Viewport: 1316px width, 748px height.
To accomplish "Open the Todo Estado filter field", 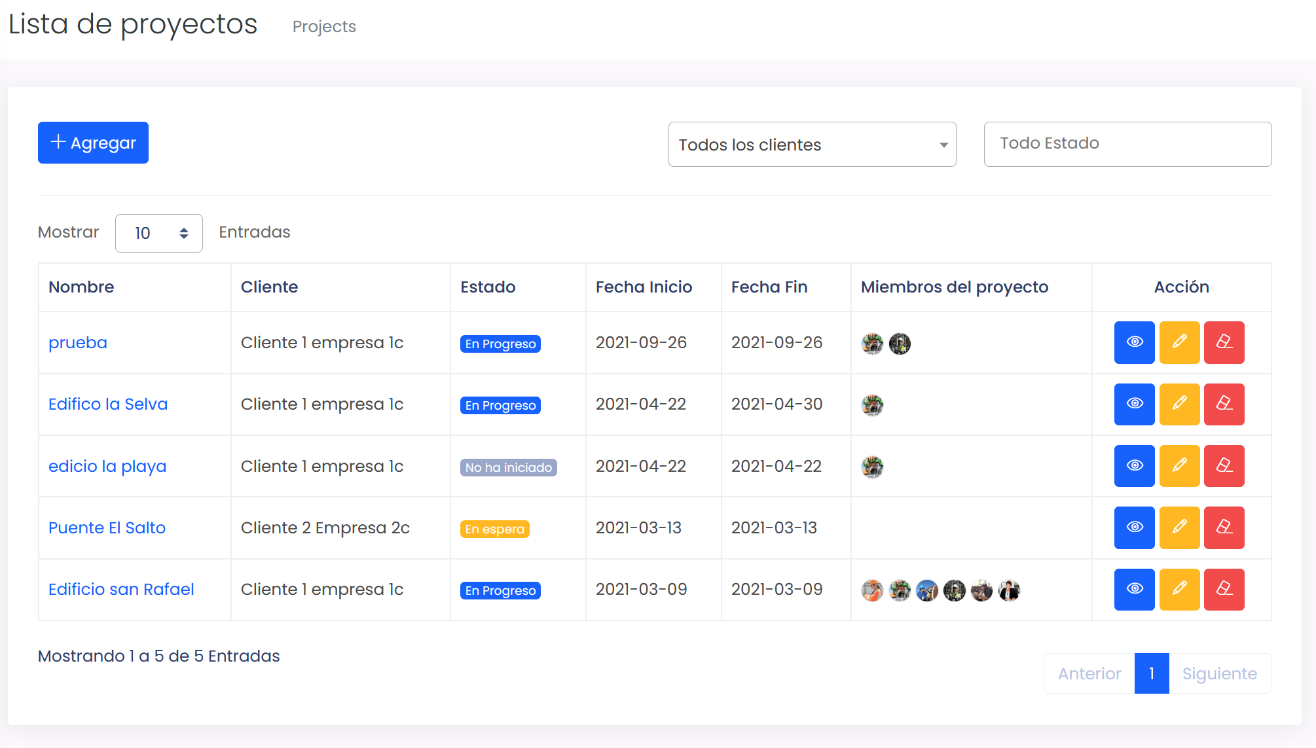I will click(x=1127, y=144).
